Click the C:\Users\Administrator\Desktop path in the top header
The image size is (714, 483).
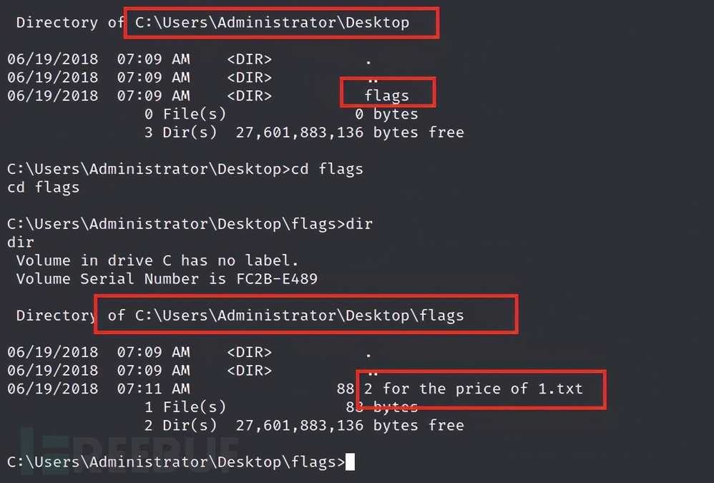point(272,22)
